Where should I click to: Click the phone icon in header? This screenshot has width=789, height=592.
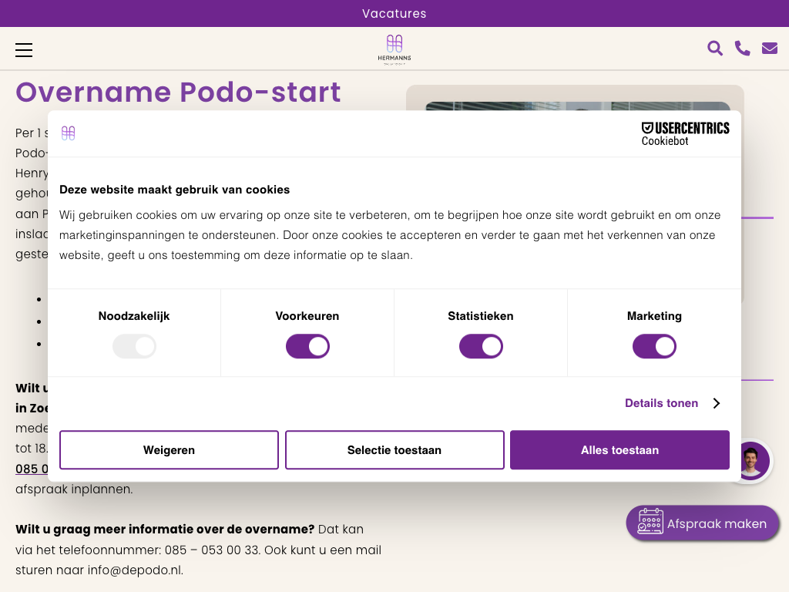click(x=742, y=49)
